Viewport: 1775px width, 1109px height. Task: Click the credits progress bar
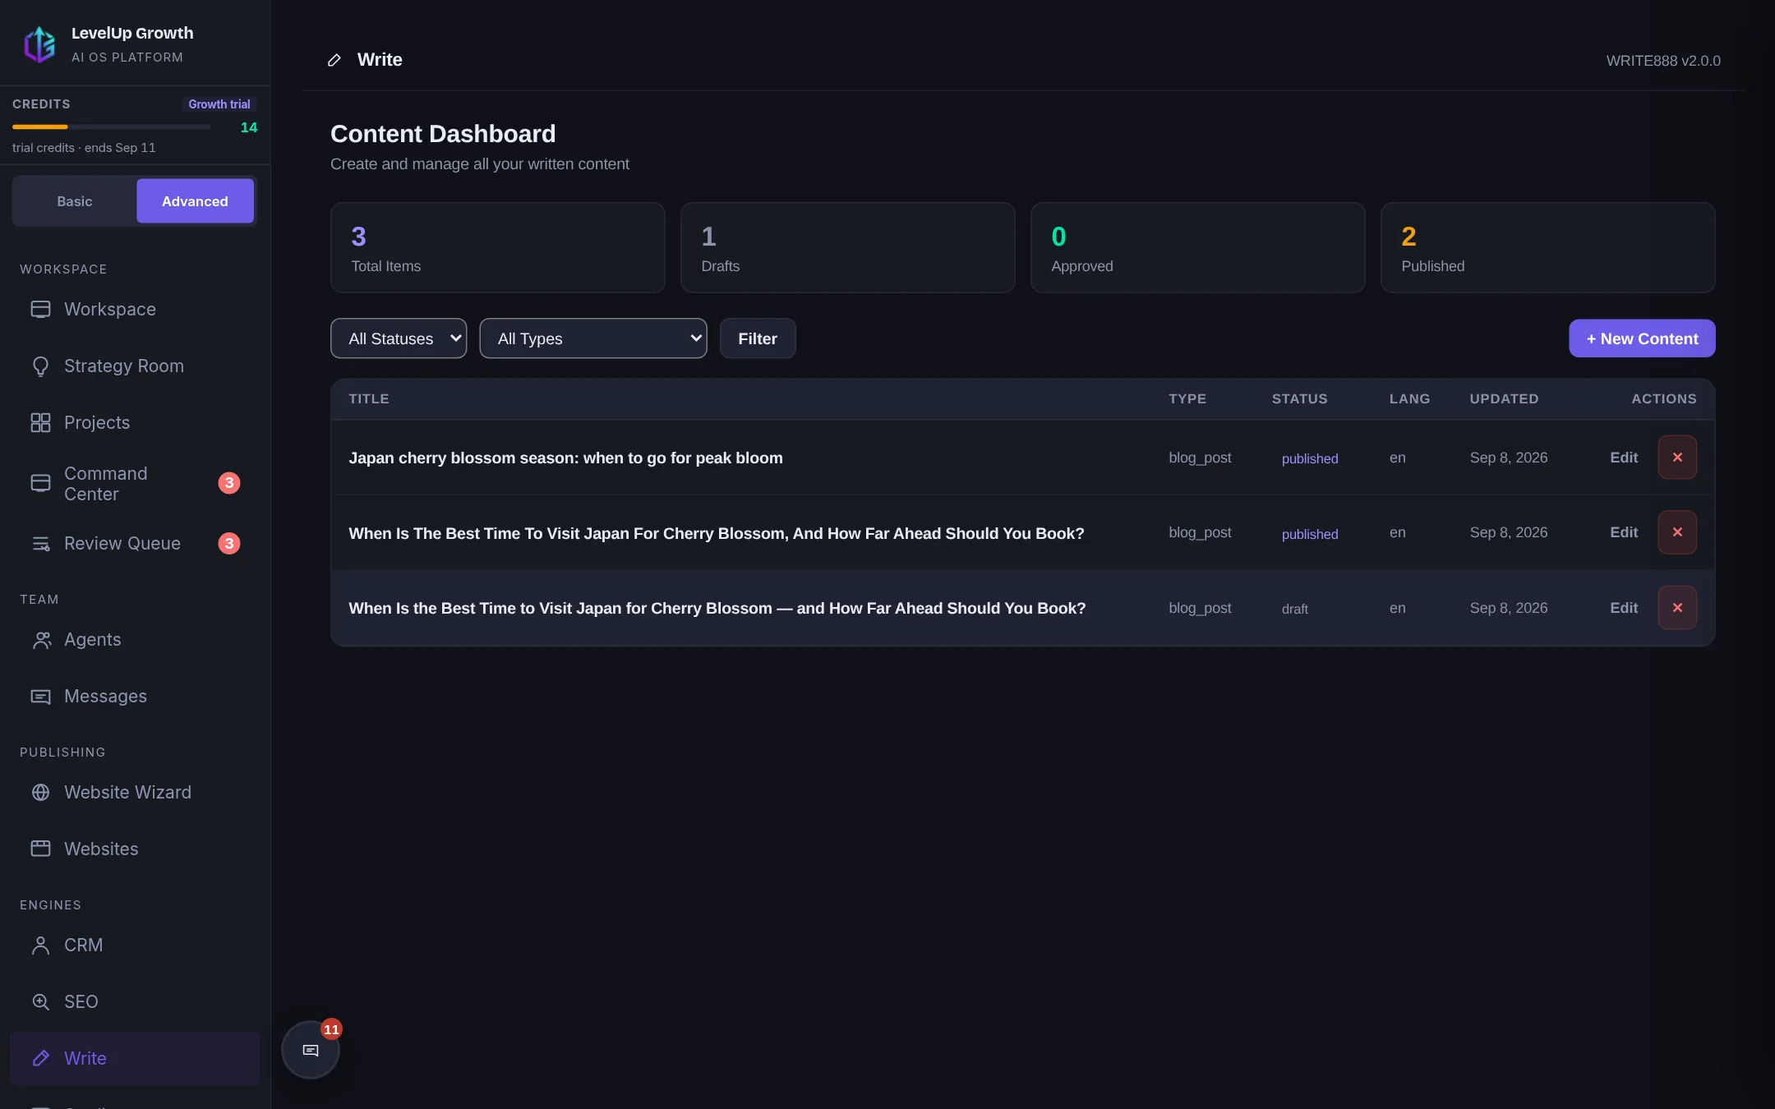click(112, 127)
